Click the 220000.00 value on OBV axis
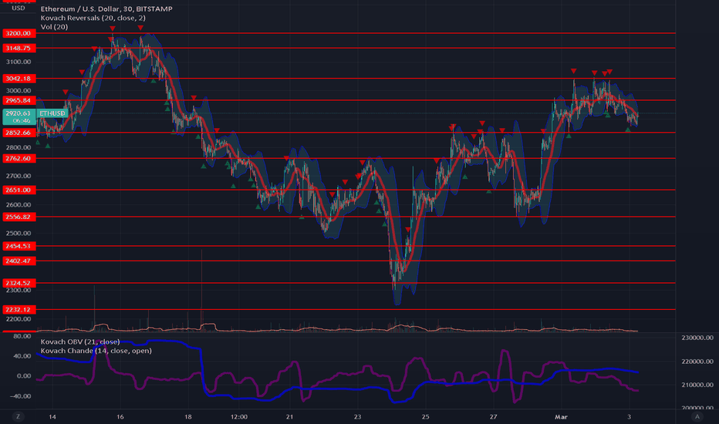The image size is (719, 424). 697,362
